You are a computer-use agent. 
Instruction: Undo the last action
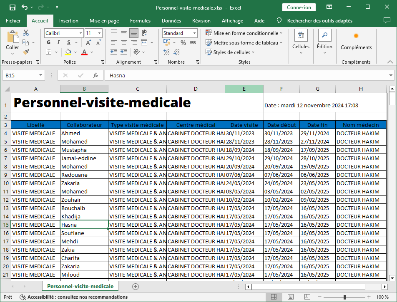click(25, 7)
